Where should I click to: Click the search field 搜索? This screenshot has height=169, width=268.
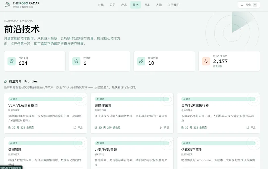click(x=249, y=5)
